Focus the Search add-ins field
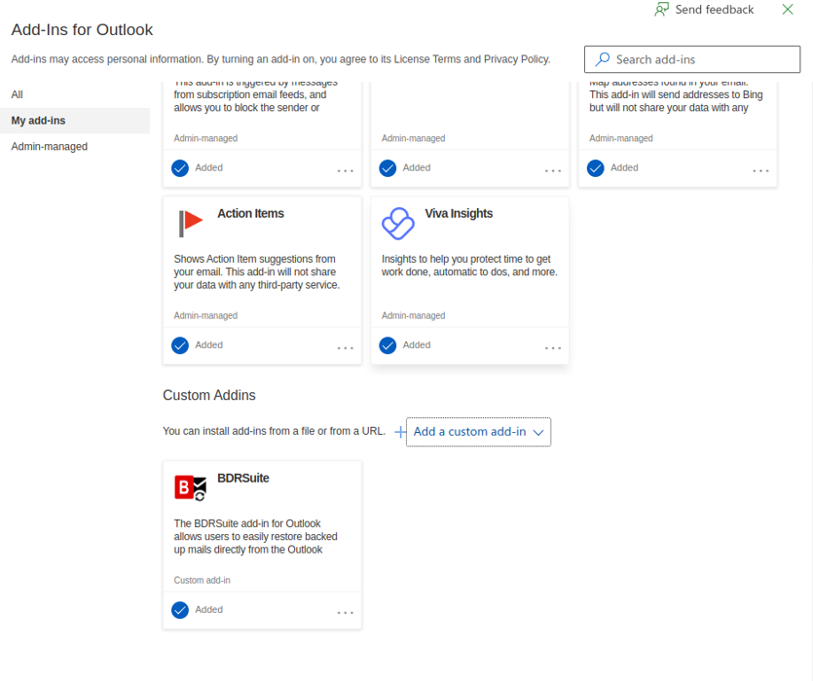The height and width of the screenshot is (681, 813). coord(692,59)
